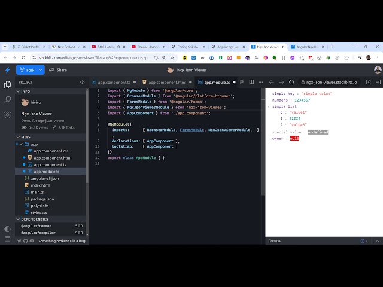Open the Console panel at the bottom
Viewport: 383px width, 287px height.
[275, 240]
